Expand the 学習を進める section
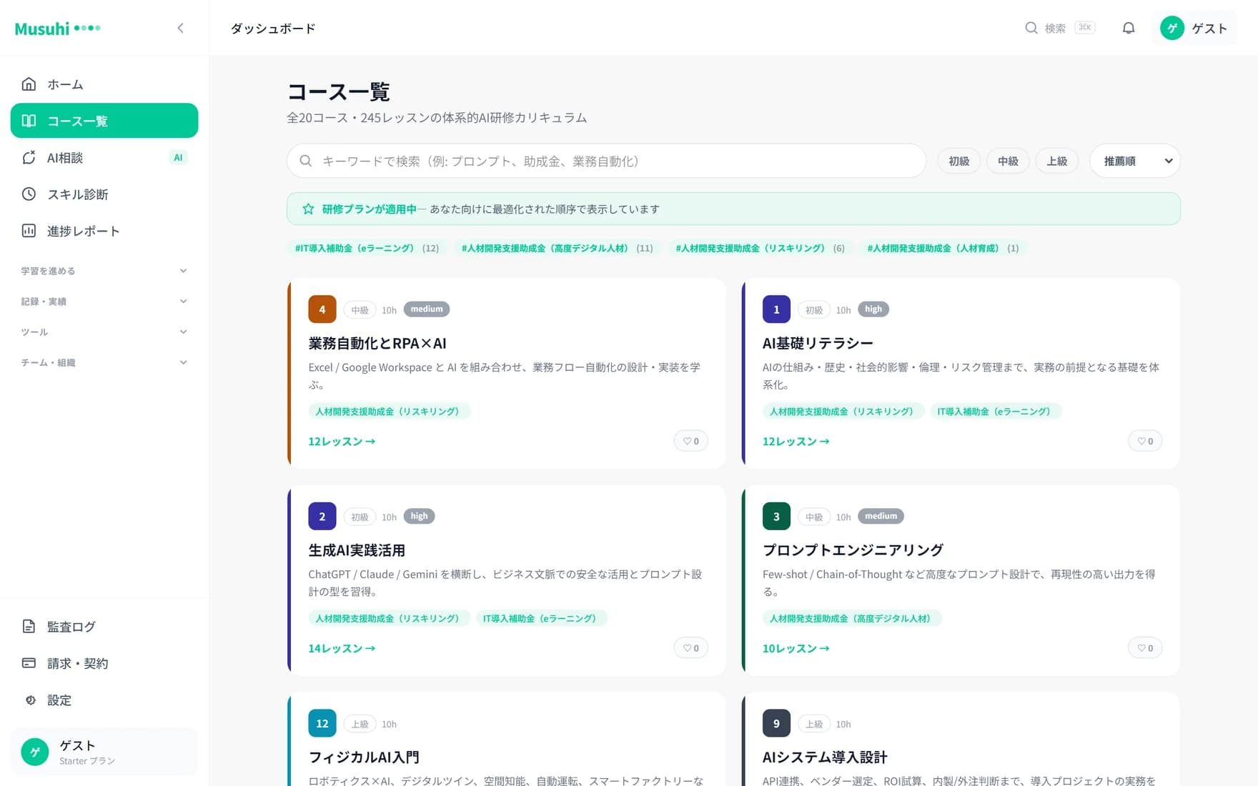 click(x=104, y=271)
